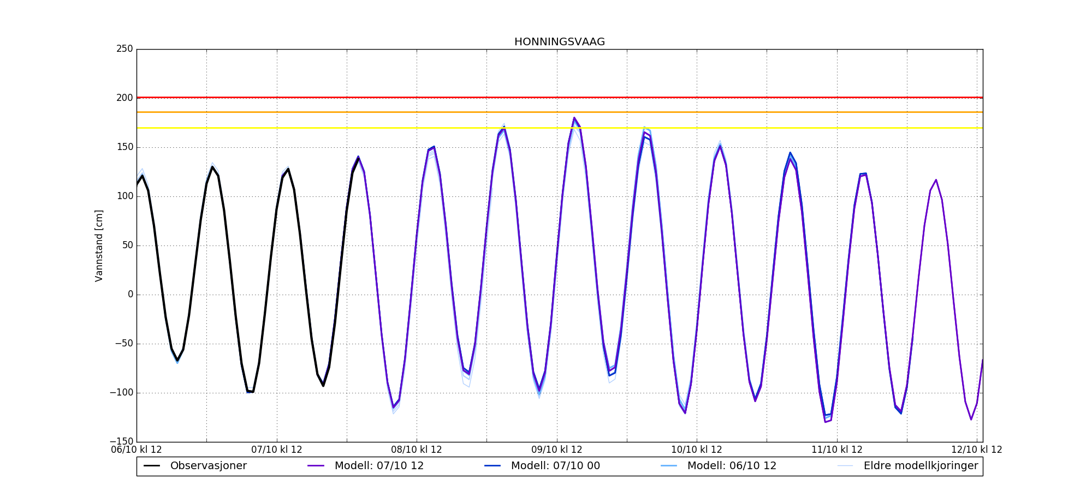
Task: Click the 10/10 kl 12 x-axis tick label
Action: pos(697,450)
